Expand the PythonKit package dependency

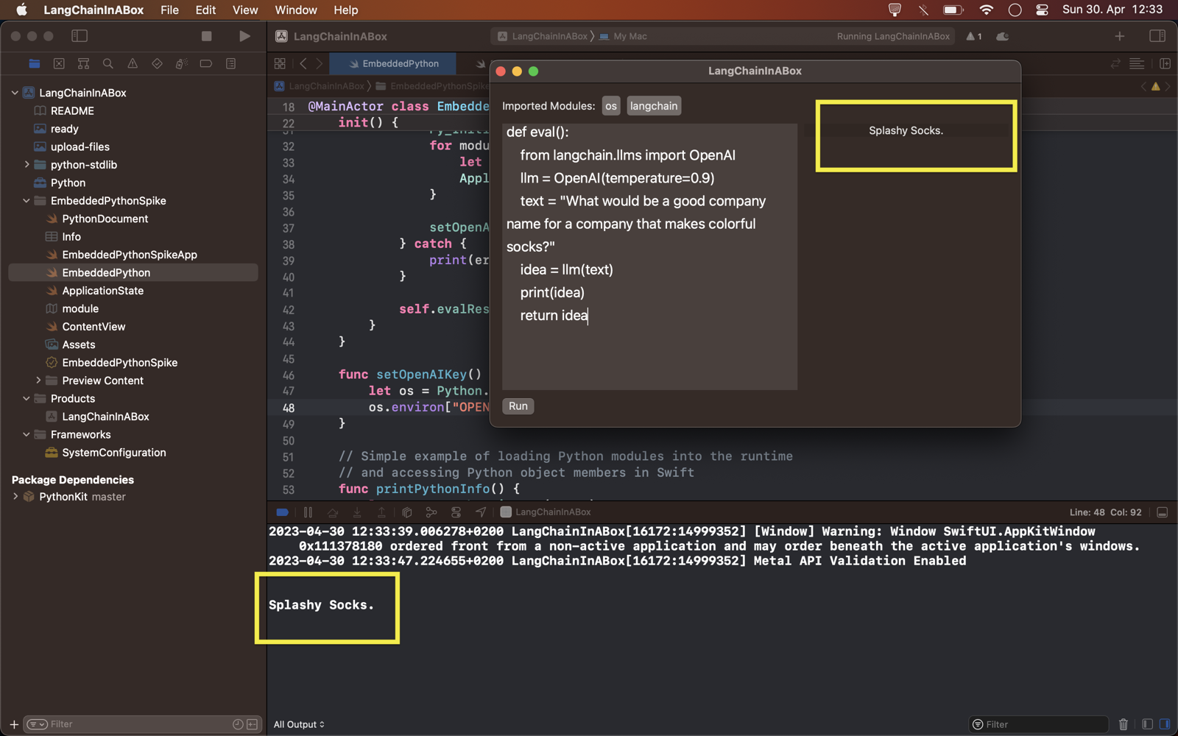[x=15, y=497]
